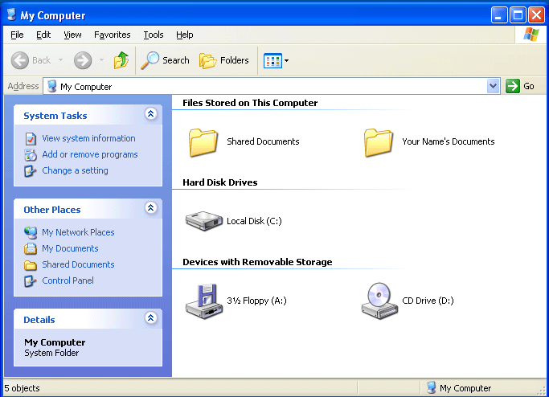549x397 pixels.
Task: Select the Local Disk (C:) drive icon
Action: 204,221
